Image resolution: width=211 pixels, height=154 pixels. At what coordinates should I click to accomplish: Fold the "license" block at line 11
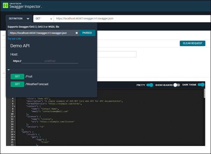point(15,117)
